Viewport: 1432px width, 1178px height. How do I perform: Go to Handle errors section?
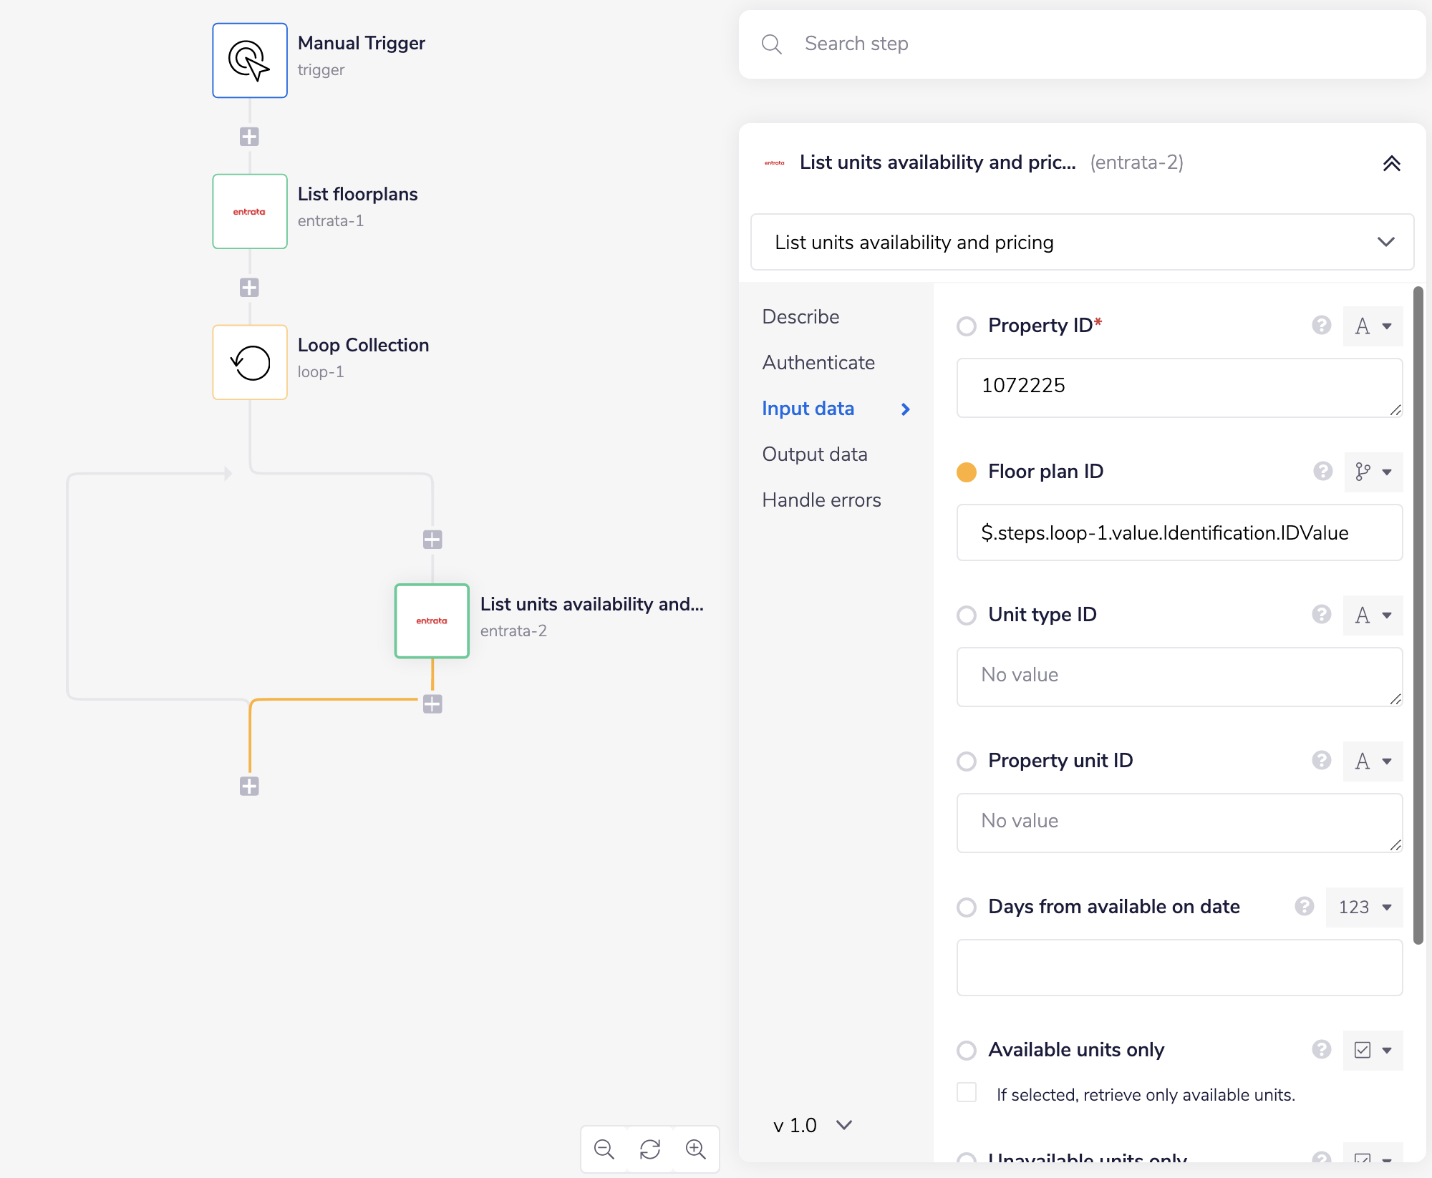pyautogui.click(x=821, y=500)
